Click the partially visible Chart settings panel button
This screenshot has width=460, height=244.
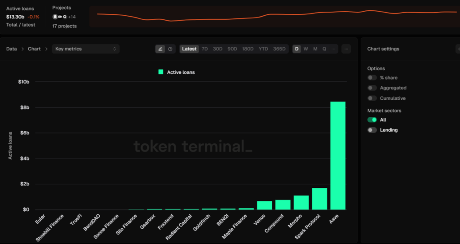457,49
